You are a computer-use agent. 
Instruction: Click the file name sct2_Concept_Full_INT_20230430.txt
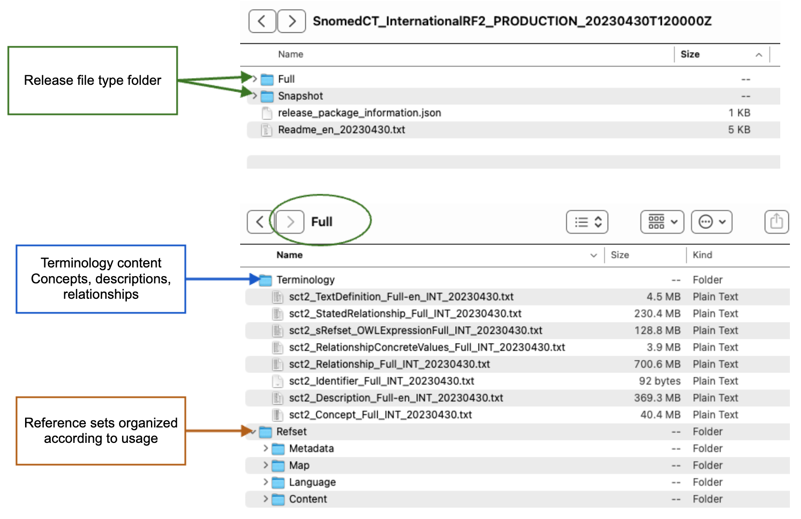point(380,415)
